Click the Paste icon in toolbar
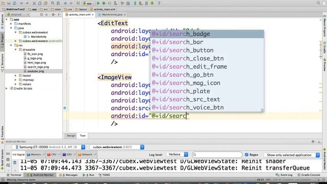Screen dimensions: 327x184 [x=45, y=3]
